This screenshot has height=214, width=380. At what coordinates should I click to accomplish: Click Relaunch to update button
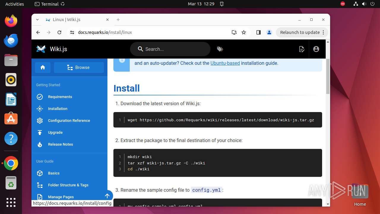tap(302, 32)
